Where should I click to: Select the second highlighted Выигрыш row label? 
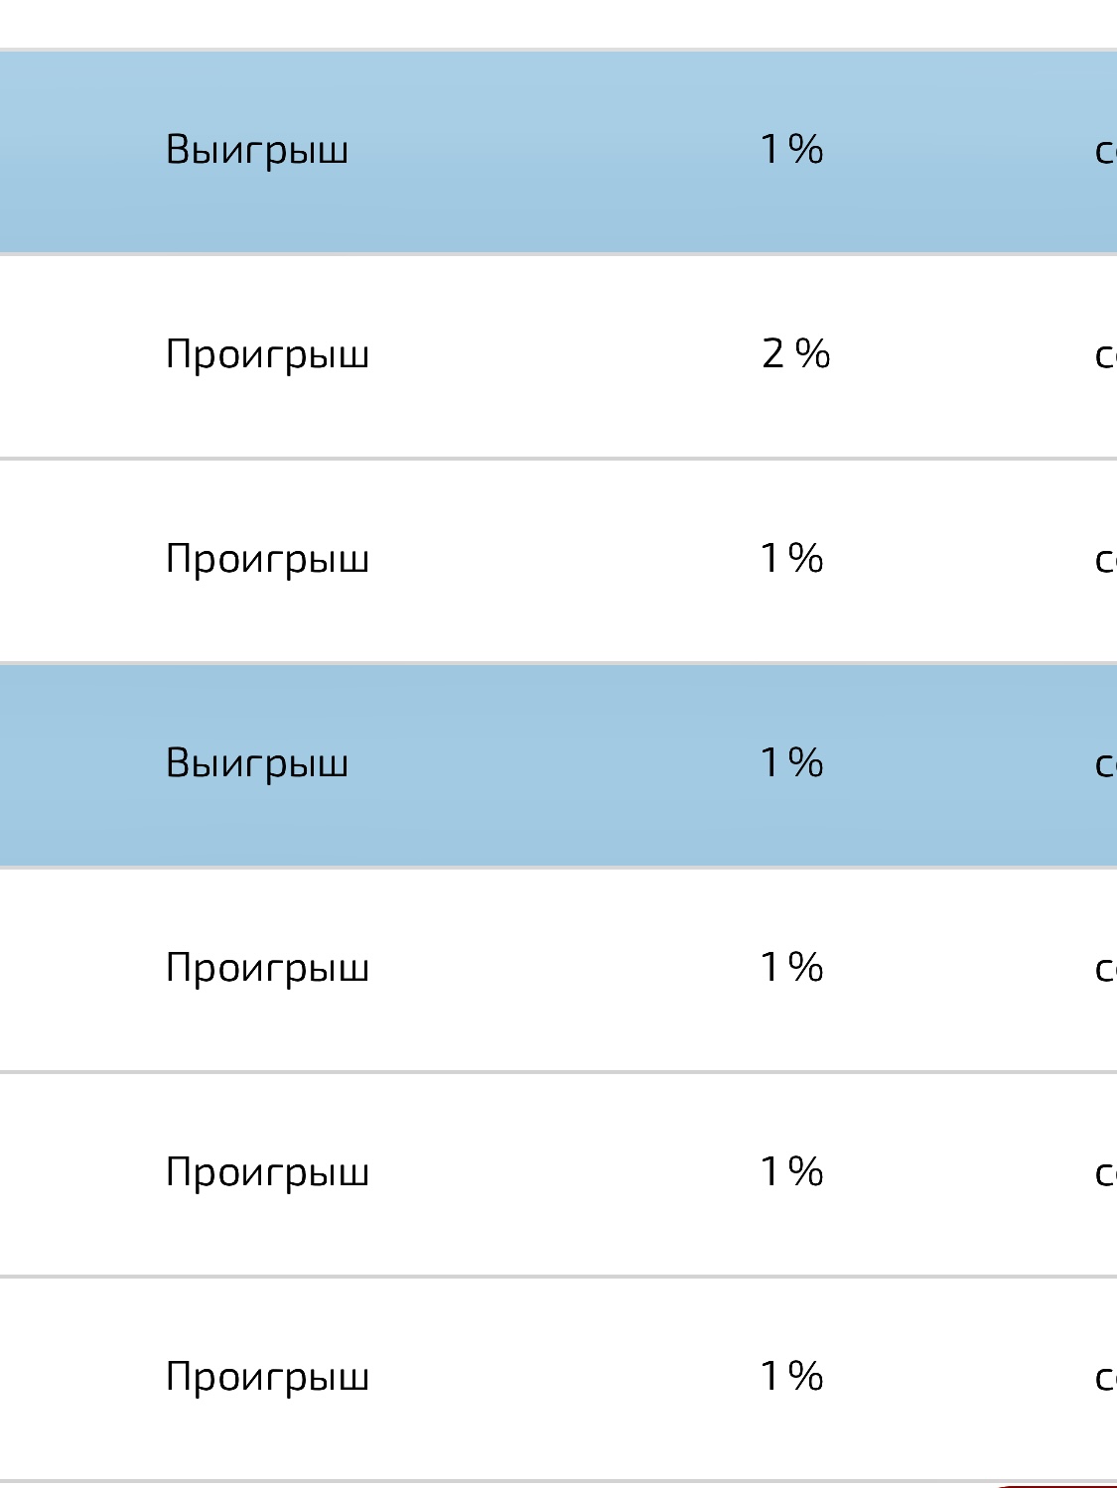click(257, 764)
